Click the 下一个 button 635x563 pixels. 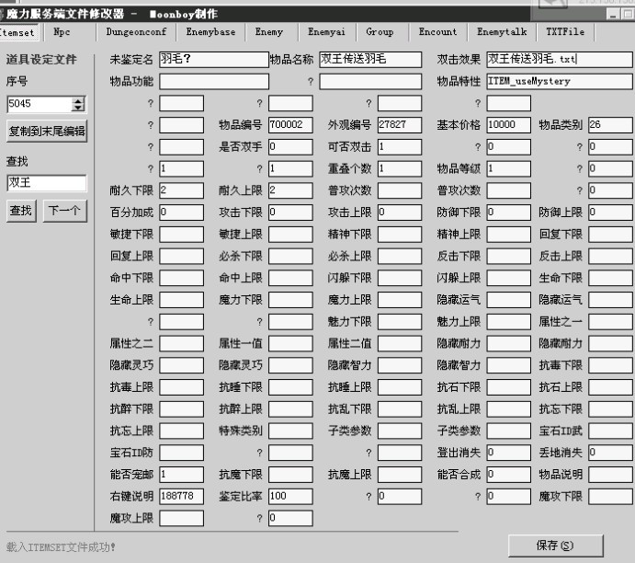coord(63,211)
